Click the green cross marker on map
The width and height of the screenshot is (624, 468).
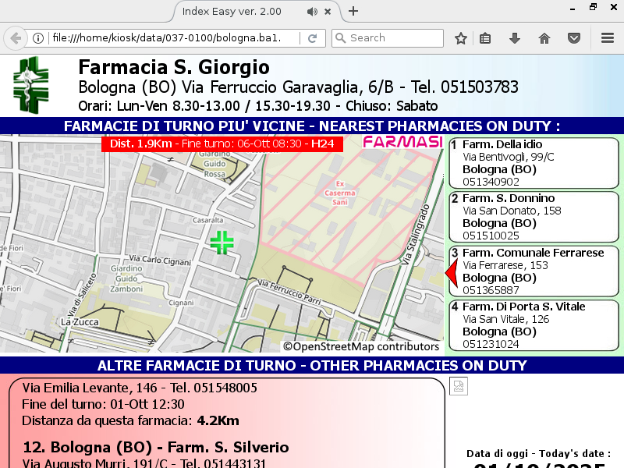coord(222,242)
